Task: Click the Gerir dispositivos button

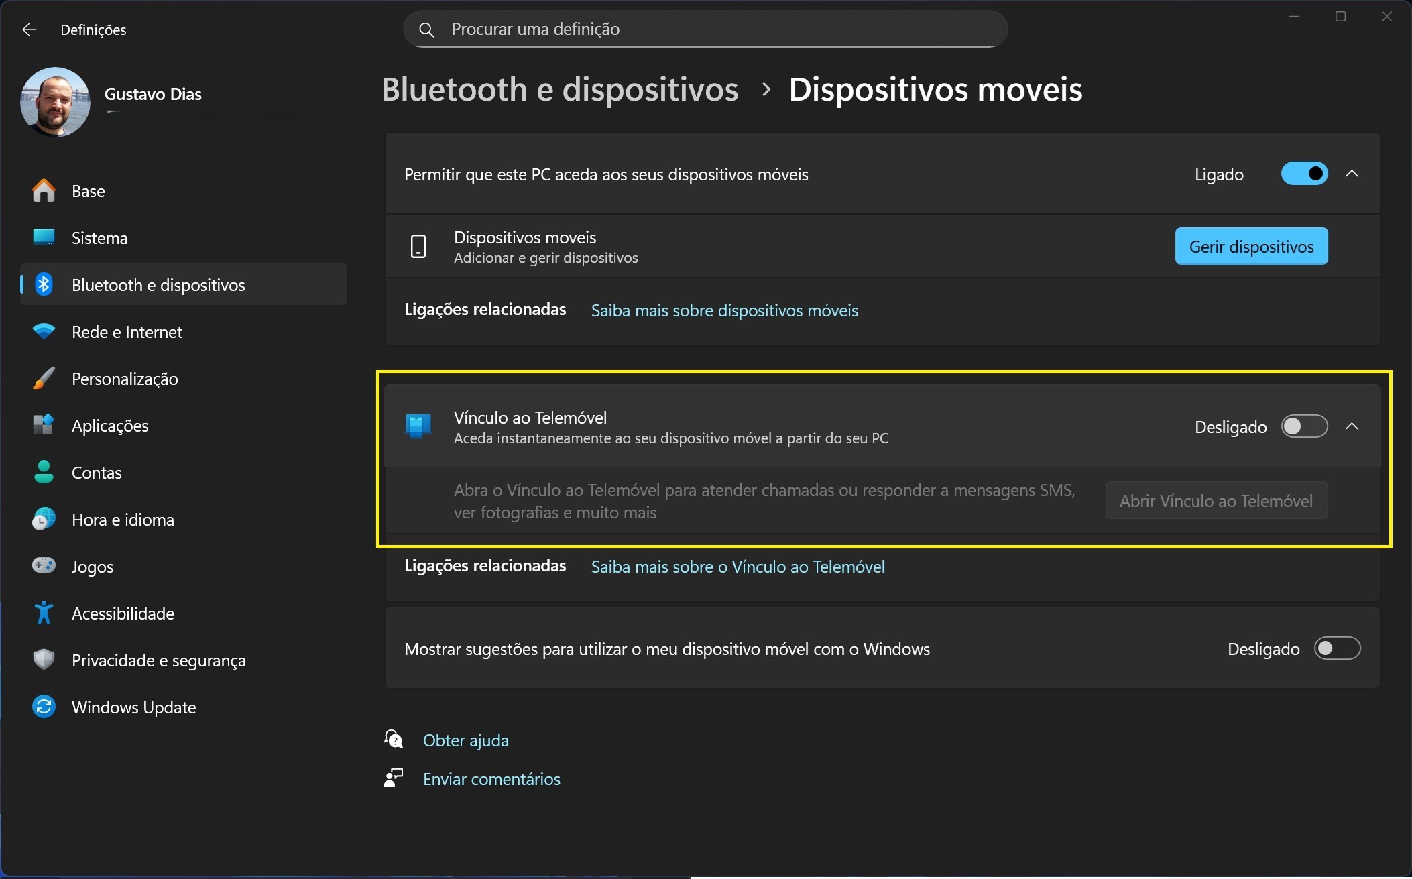Action: (x=1251, y=247)
